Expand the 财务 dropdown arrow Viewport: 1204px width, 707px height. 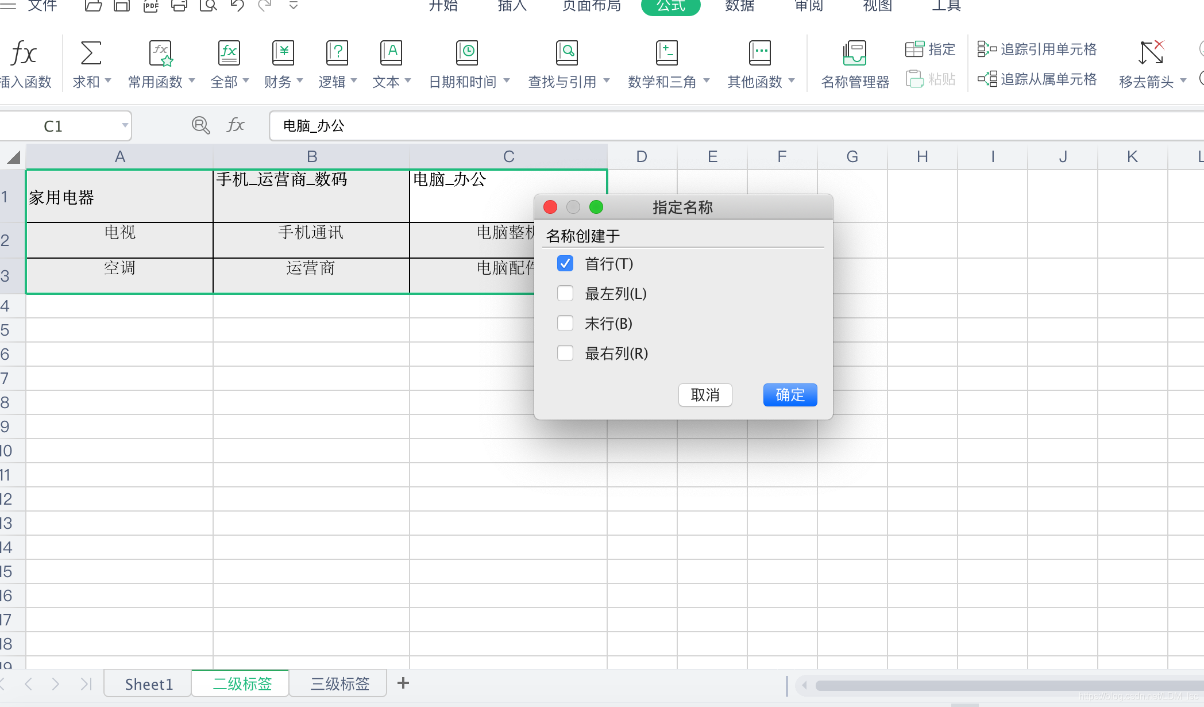(x=300, y=81)
